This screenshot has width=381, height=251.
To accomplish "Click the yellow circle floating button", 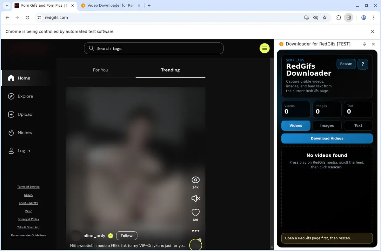I will [x=196, y=245].
